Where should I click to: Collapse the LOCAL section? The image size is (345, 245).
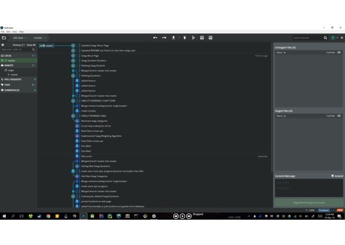coord(18,56)
